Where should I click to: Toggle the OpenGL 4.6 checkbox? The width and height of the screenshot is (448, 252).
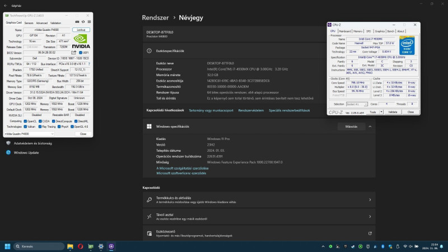[72, 127]
